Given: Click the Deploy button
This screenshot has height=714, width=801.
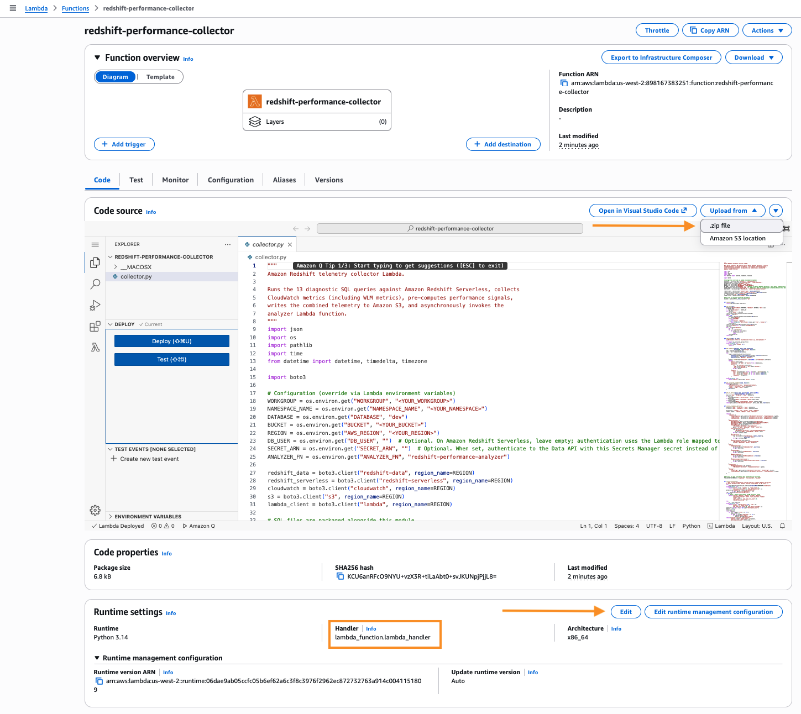Looking at the screenshot, I should 172,341.
